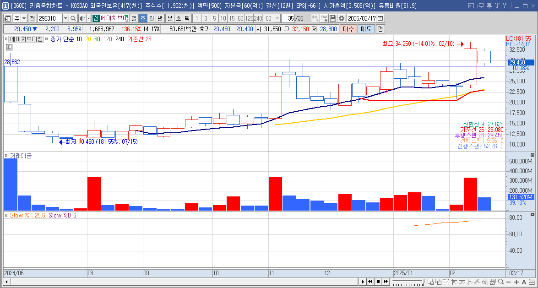
Task: Collapse the Slow %K panel via its corner button
Action: click(532, 215)
